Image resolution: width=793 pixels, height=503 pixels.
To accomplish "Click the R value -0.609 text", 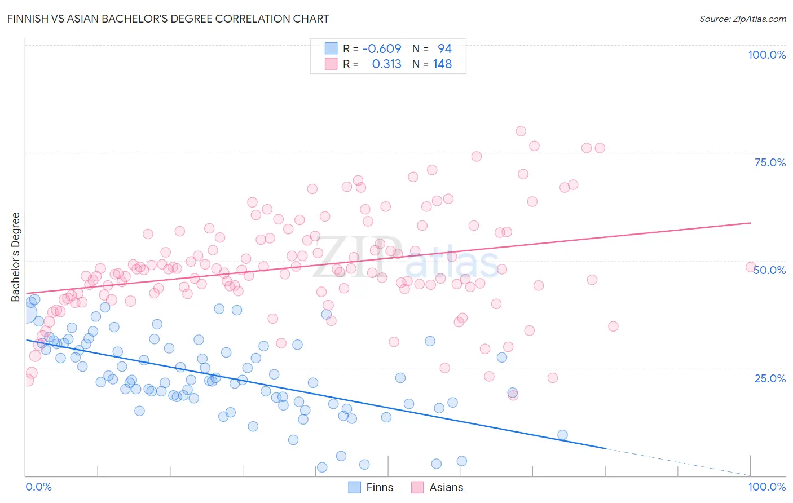I will (x=382, y=48).
